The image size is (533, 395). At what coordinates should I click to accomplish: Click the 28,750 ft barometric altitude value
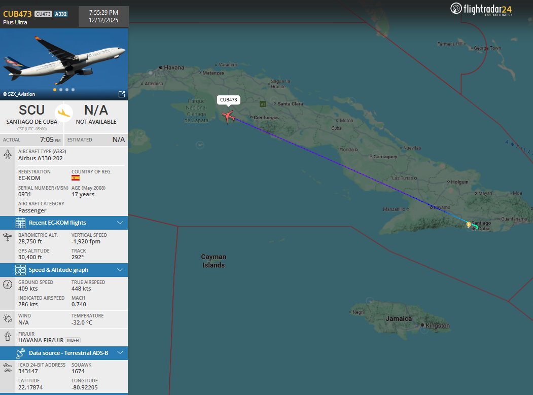[30, 242]
